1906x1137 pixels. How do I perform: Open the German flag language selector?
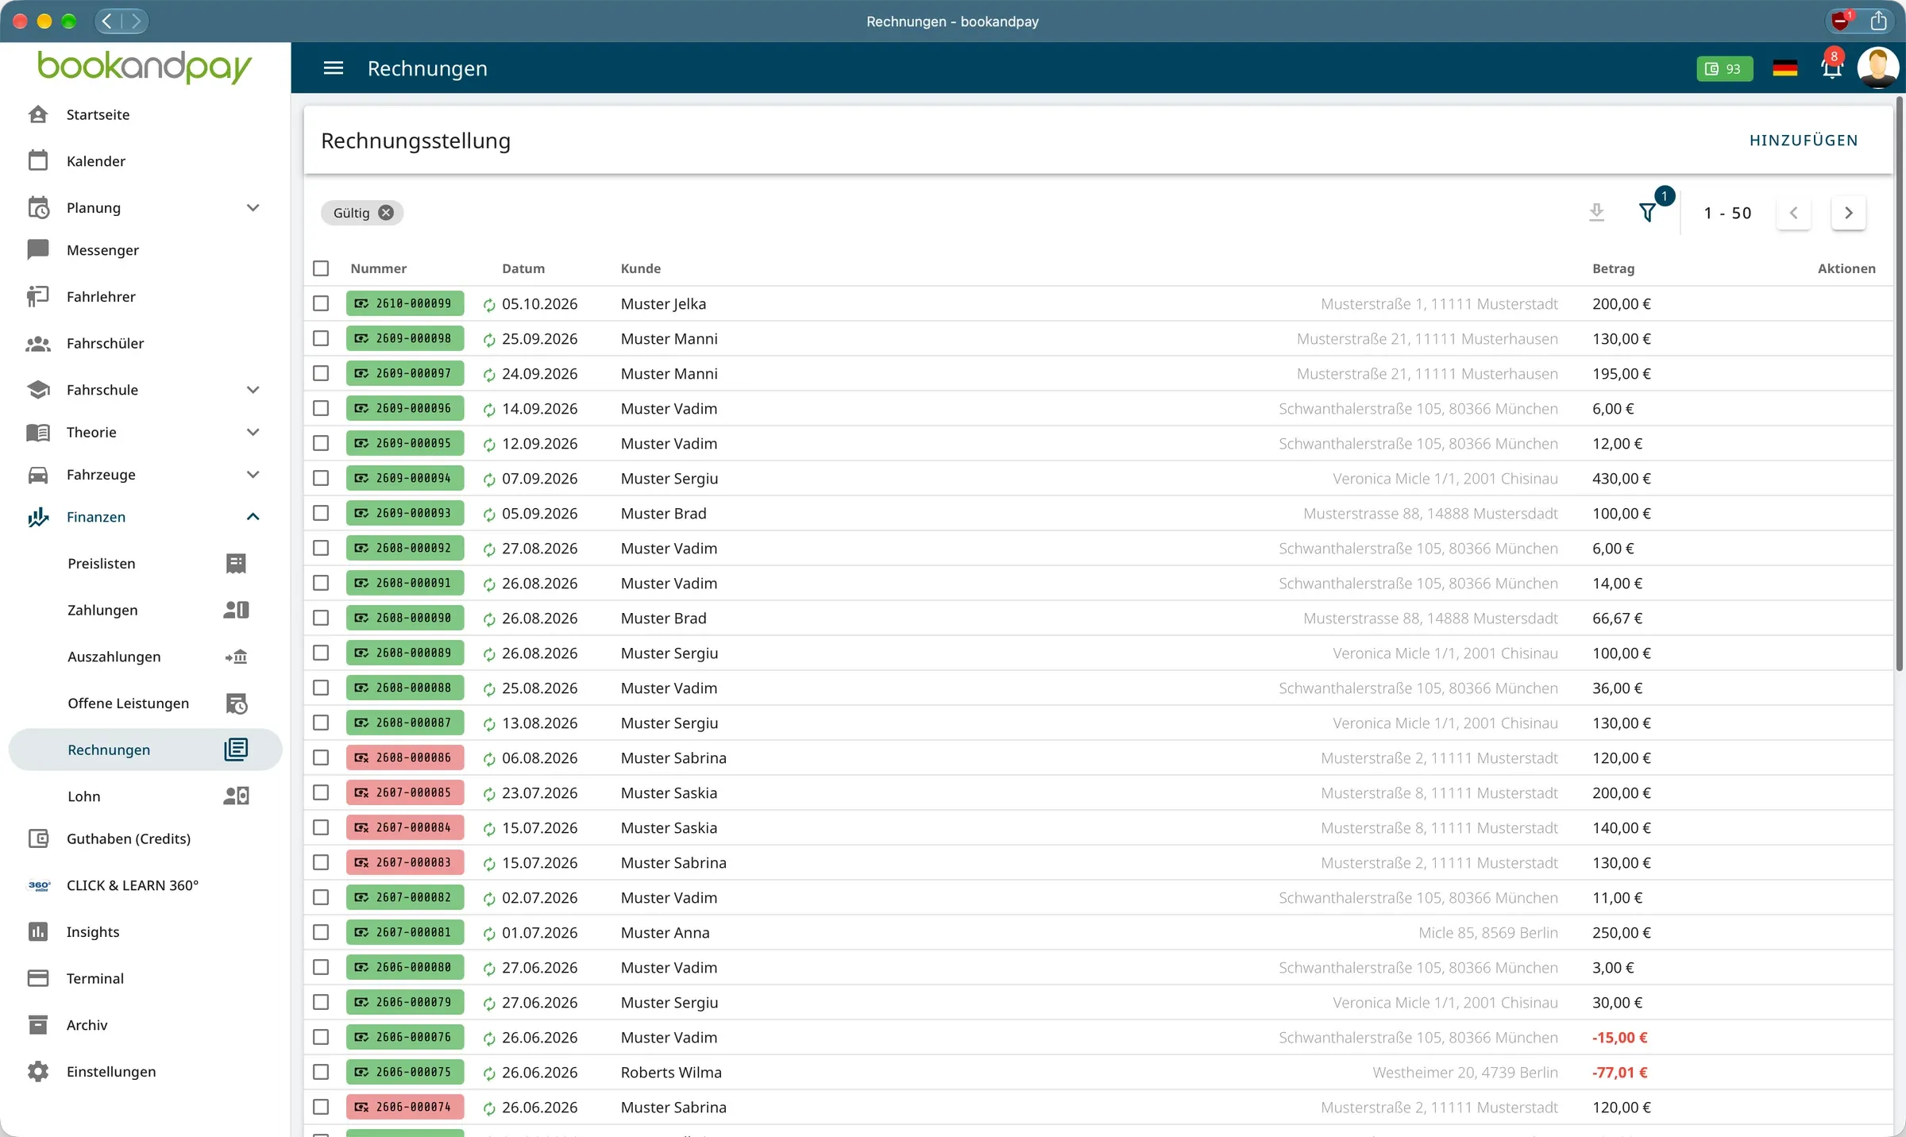click(x=1784, y=68)
